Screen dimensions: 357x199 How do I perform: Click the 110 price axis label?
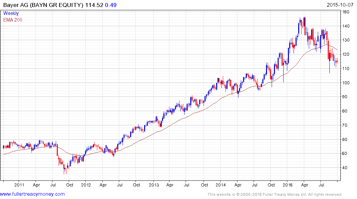click(346, 68)
